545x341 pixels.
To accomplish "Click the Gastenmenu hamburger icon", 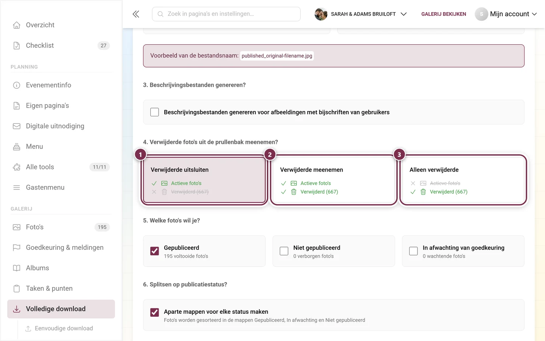I will point(17,188).
